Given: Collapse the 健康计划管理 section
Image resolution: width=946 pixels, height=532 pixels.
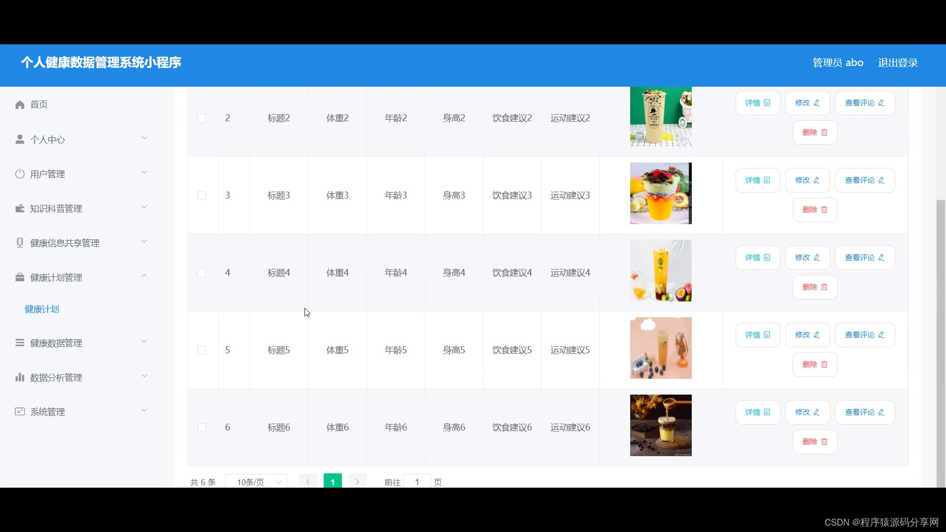Looking at the screenshot, I should (x=144, y=276).
